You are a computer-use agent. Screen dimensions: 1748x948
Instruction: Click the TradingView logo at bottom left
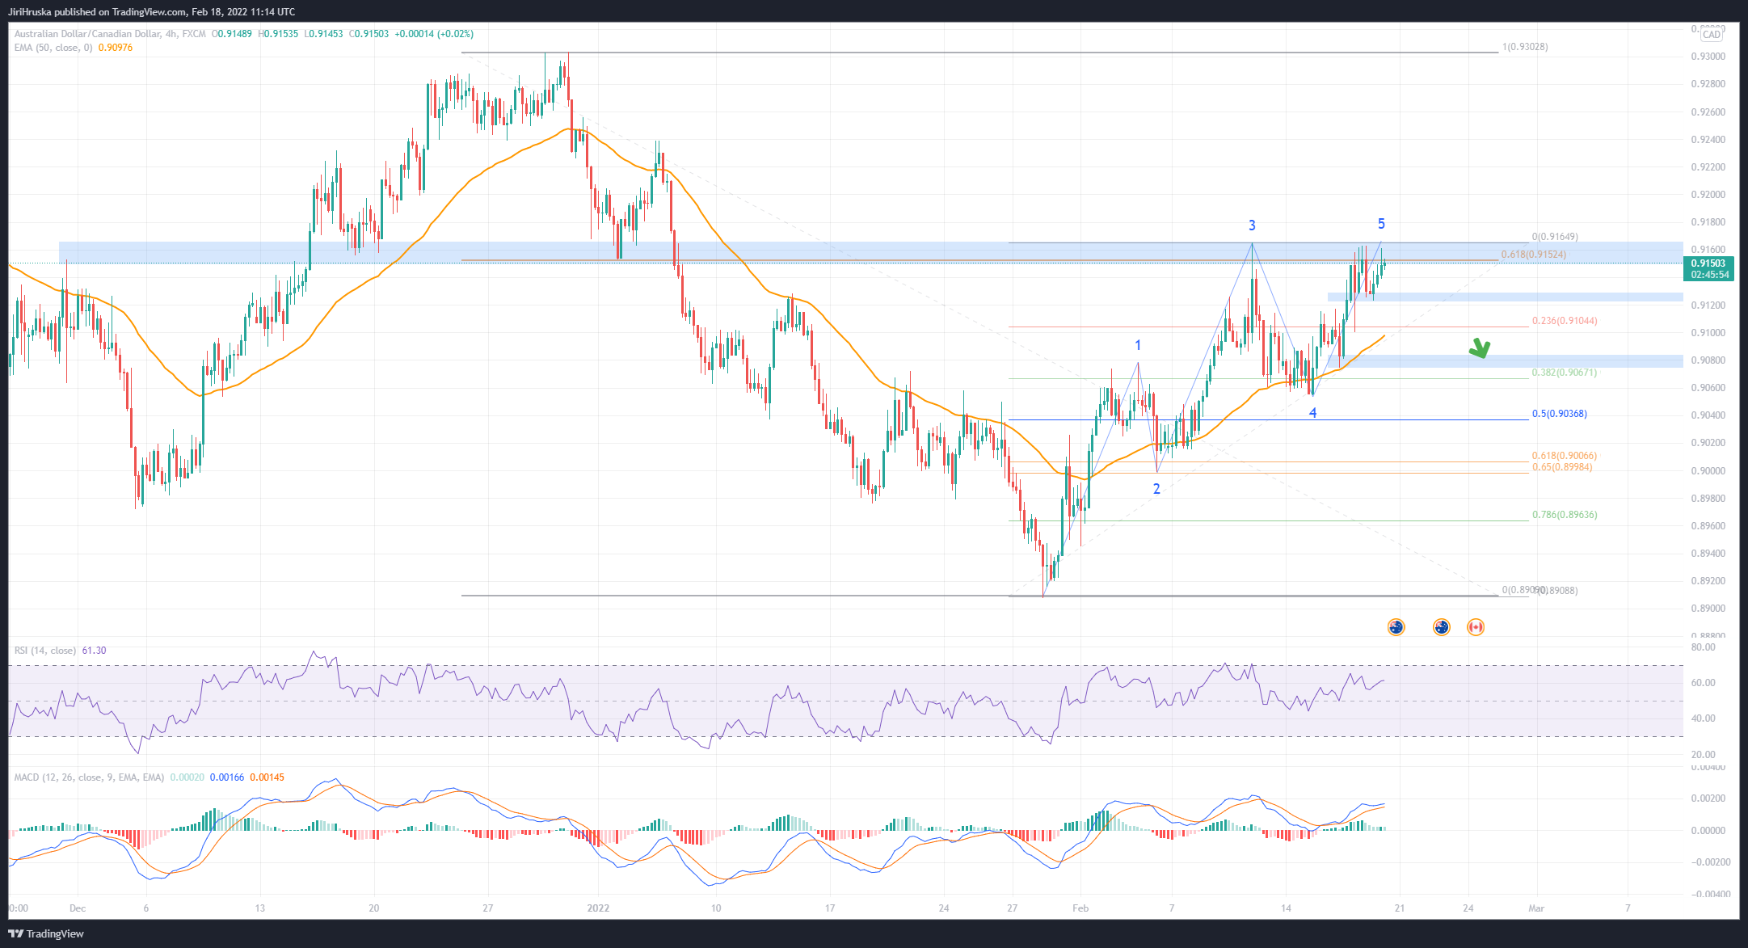[x=46, y=933]
